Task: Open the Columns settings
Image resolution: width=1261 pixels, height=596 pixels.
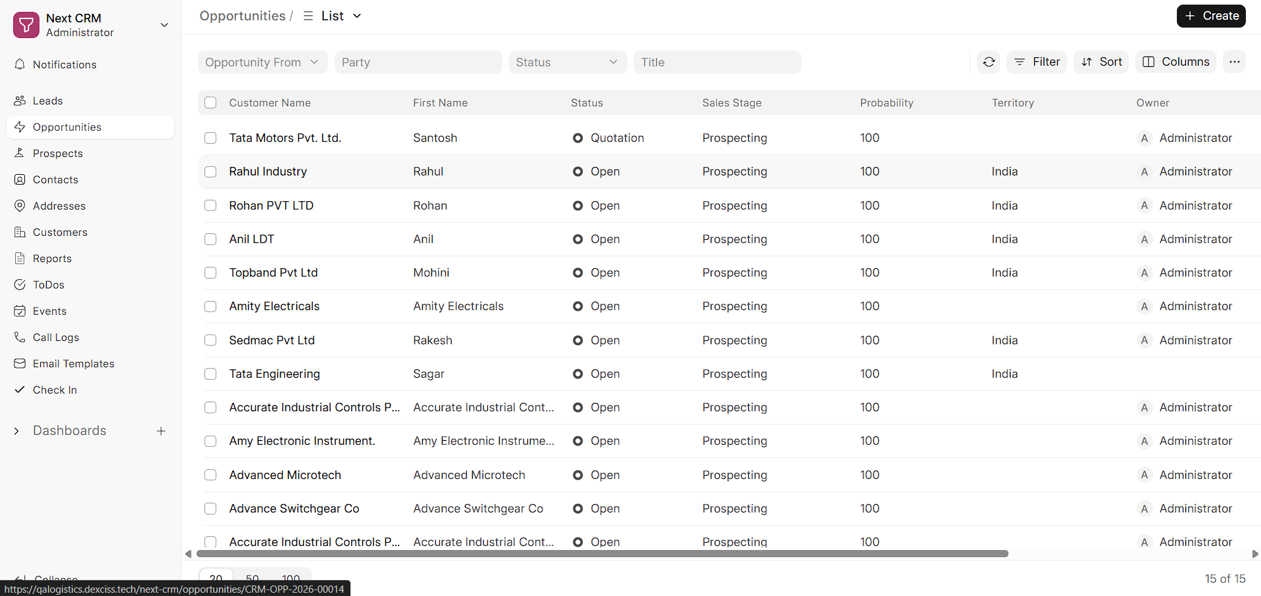Action: tap(1176, 62)
